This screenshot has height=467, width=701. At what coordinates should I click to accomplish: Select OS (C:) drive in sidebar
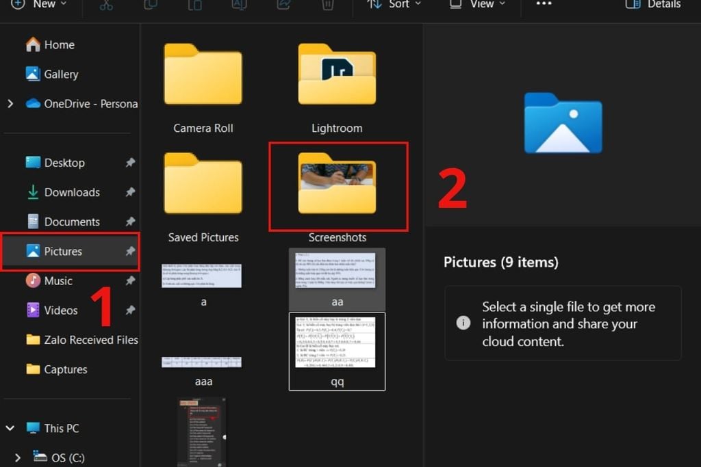[x=59, y=457]
